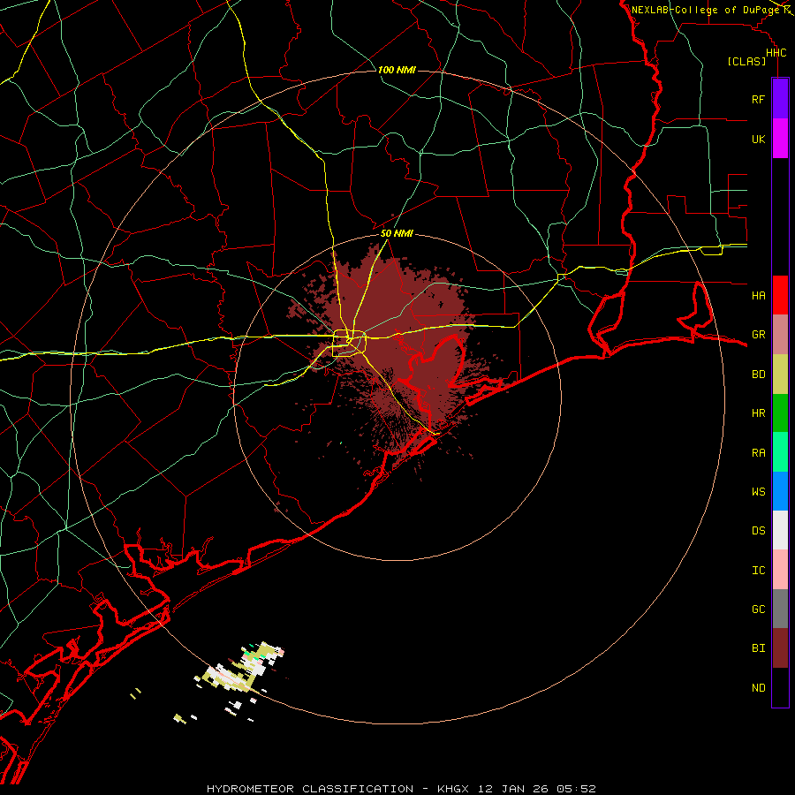Click the IC pink legend swatch
The width and height of the screenshot is (795, 795).
click(780, 570)
